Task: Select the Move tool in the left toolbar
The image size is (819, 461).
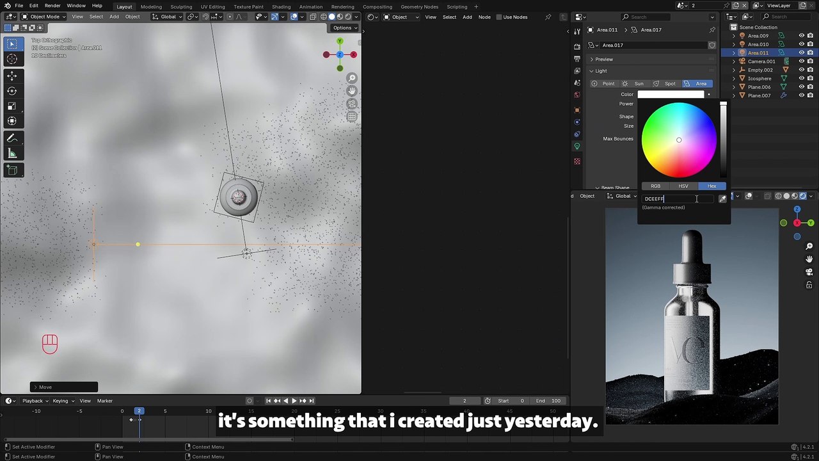Action: (x=12, y=76)
